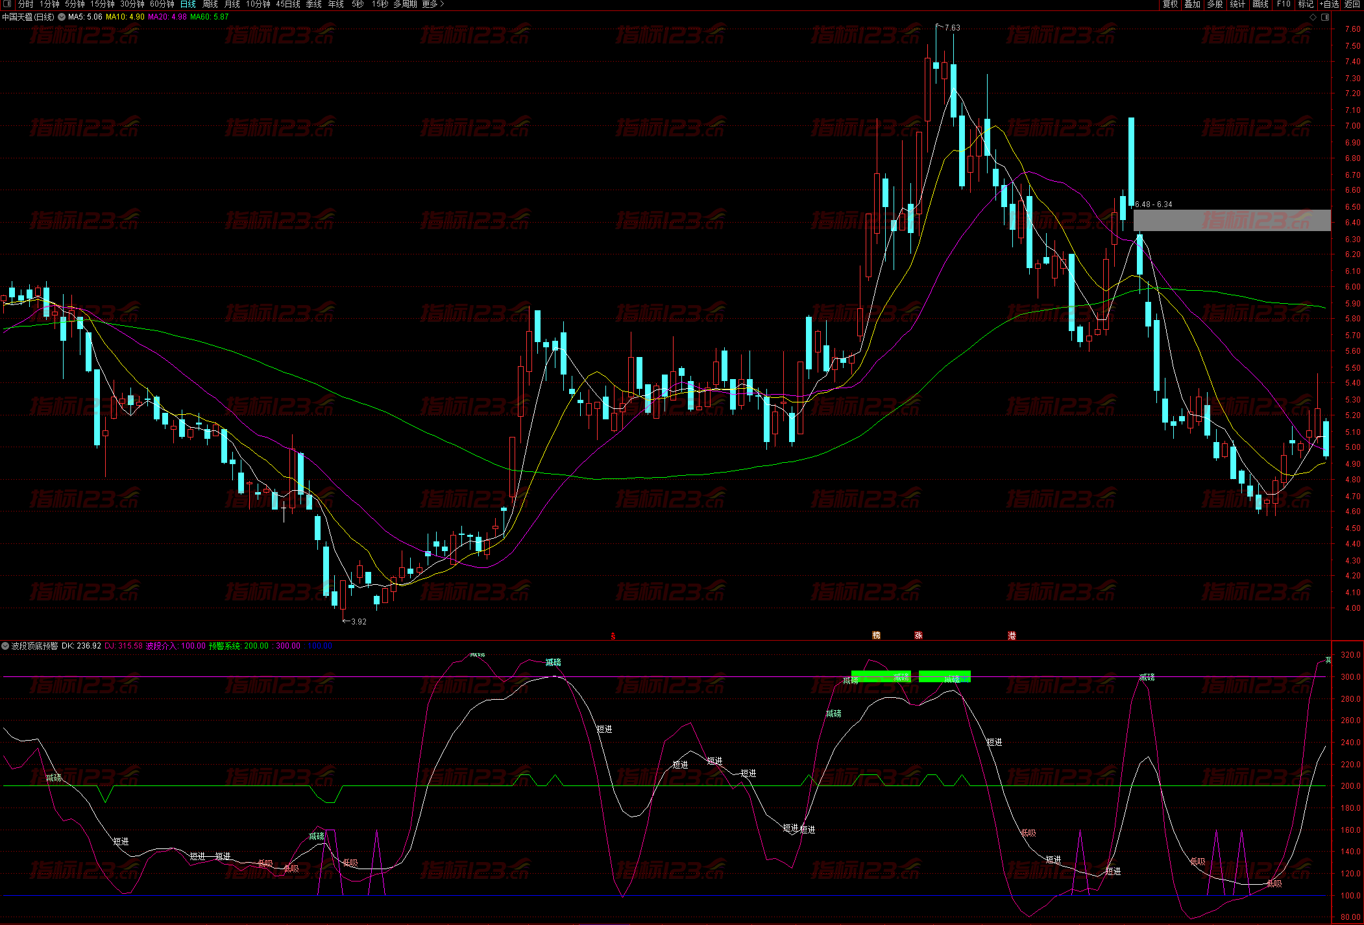
Task: Click the 6.48 - 6.34 gap label
Action: point(1153,204)
